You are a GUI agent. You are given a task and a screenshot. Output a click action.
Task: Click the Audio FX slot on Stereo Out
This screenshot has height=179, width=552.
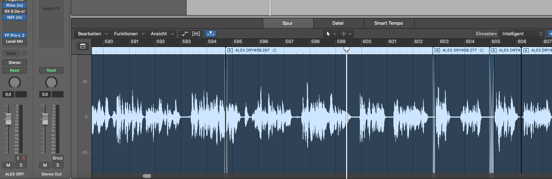pos(51,8)
